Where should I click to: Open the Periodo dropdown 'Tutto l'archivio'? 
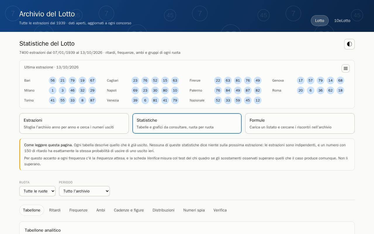[x=84, y=191]
